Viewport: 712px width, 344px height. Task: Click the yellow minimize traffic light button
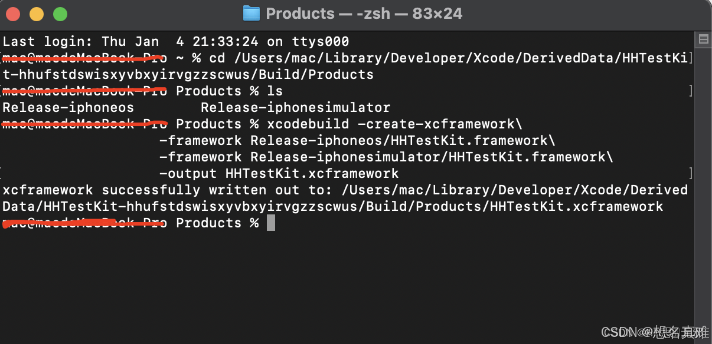[x=37, y=13]
